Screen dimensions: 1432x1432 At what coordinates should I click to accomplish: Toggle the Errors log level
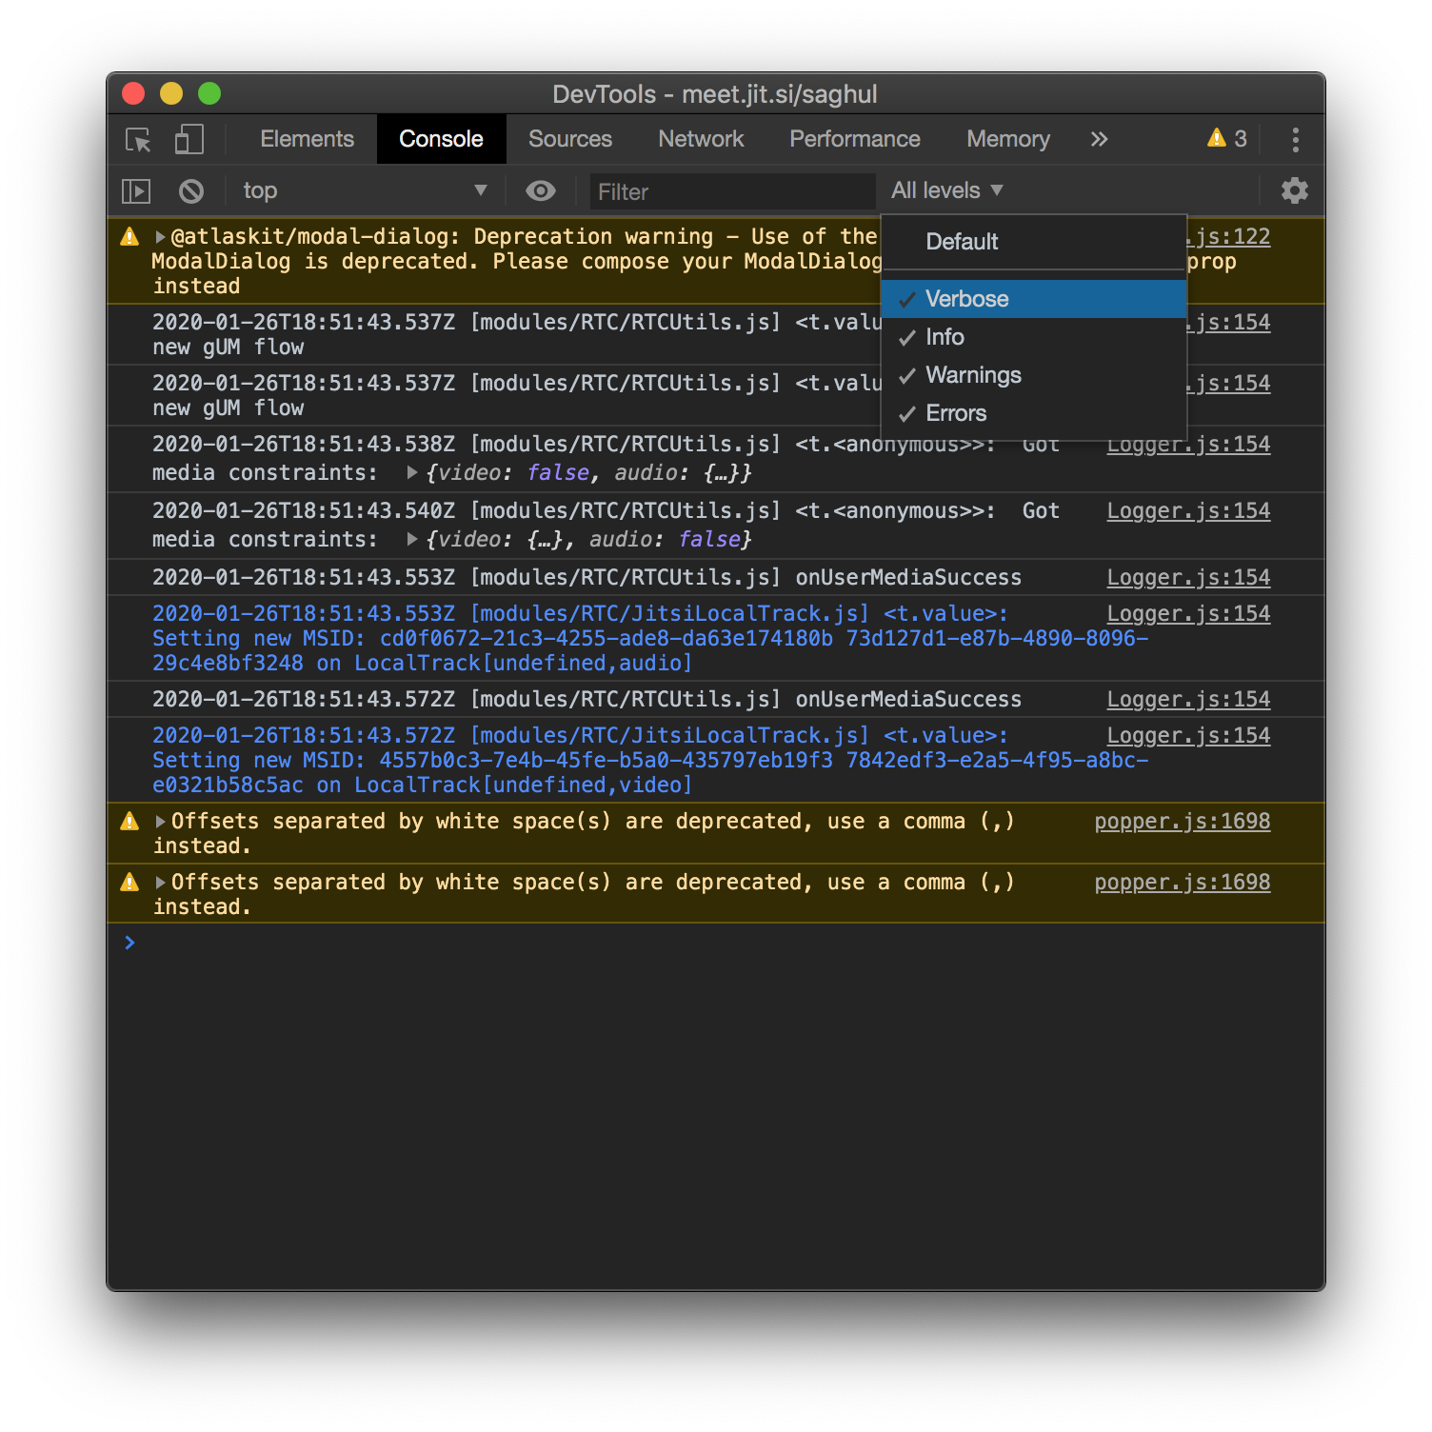pyautogui.click(x=1034, y=413)
